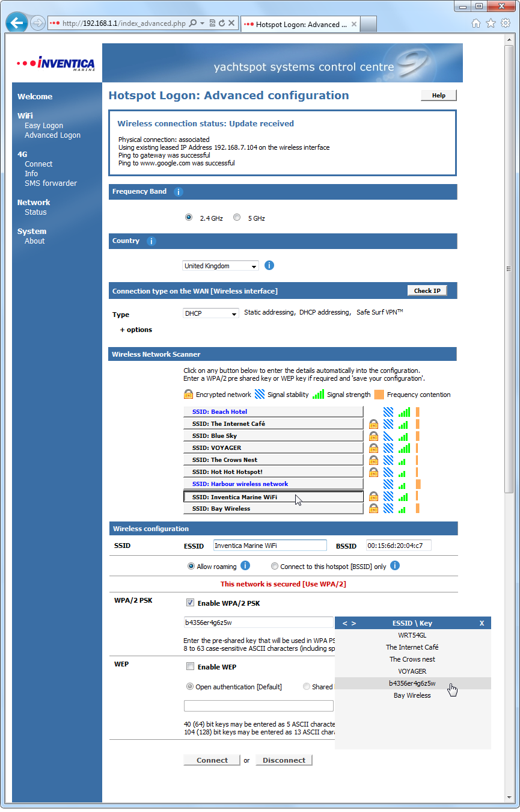Open Advanced Logon in the sidebar
The height and width of the screenshot is (812, 520).
pos(52,135)
